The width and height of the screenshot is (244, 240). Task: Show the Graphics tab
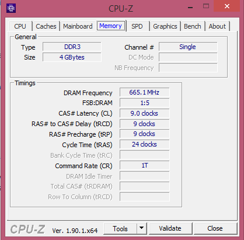[x=165, y=26]
